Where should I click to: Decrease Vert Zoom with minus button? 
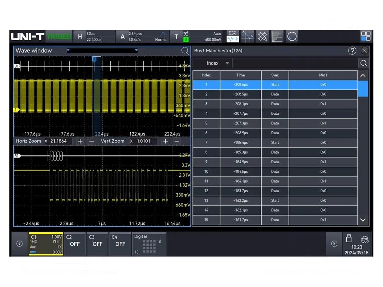coord(177,141)
